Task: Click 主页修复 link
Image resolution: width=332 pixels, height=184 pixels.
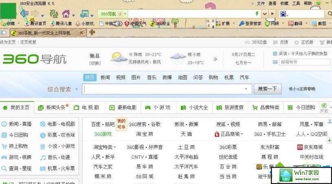Action: (28, 42)
